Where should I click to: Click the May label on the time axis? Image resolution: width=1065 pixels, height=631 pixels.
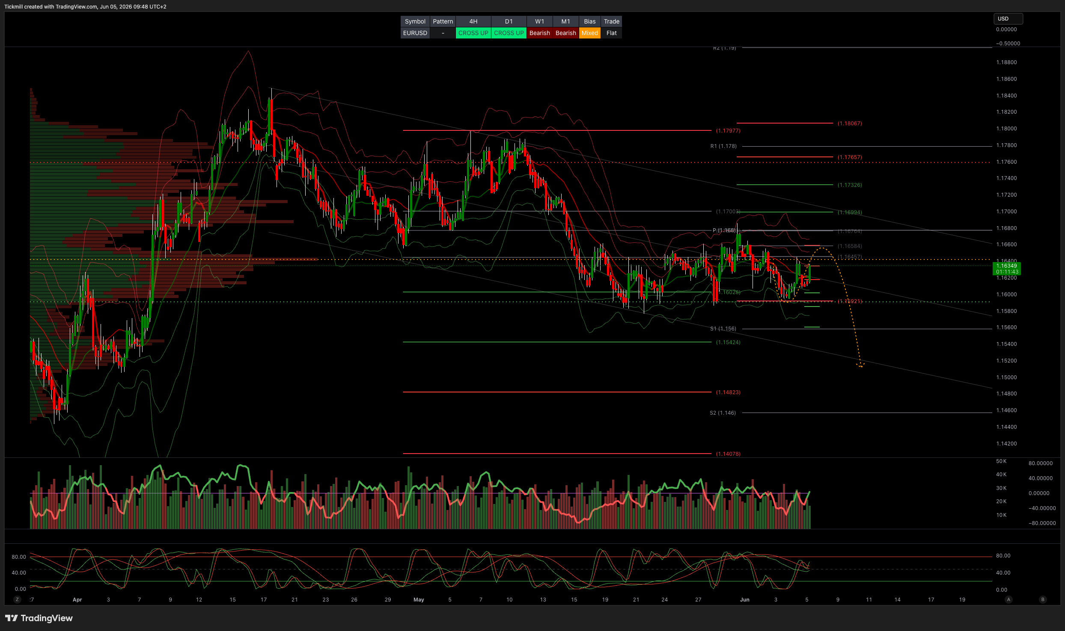419,600
